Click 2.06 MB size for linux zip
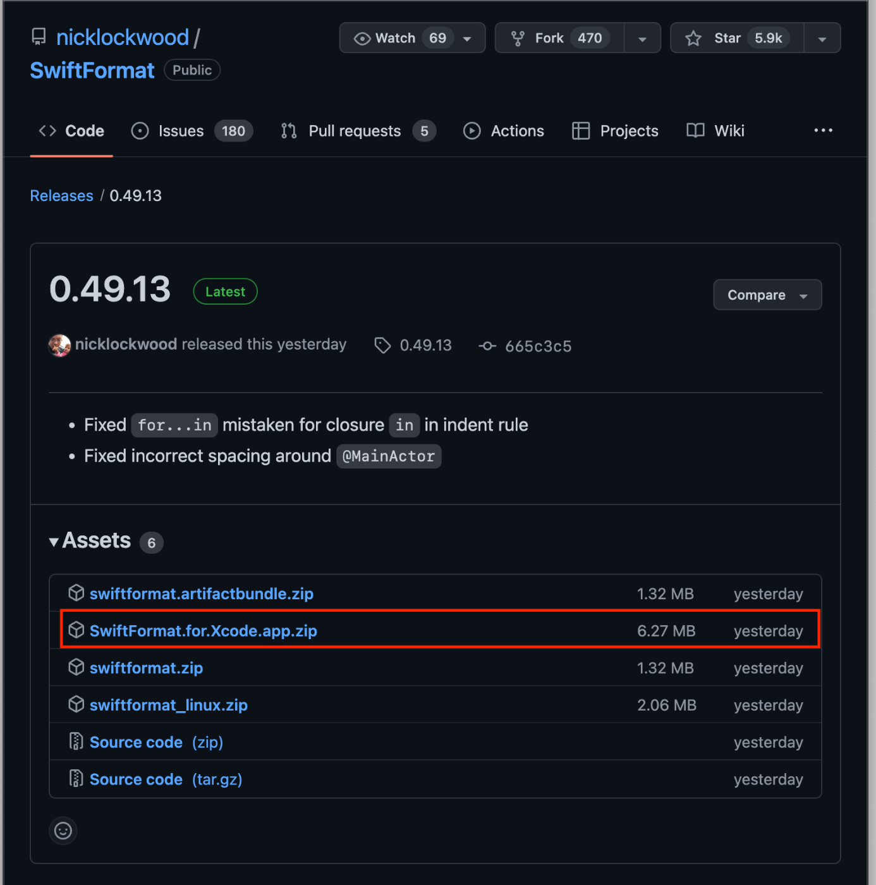Image resolution: width=876 pixels, height=885 pixels. 667,705
